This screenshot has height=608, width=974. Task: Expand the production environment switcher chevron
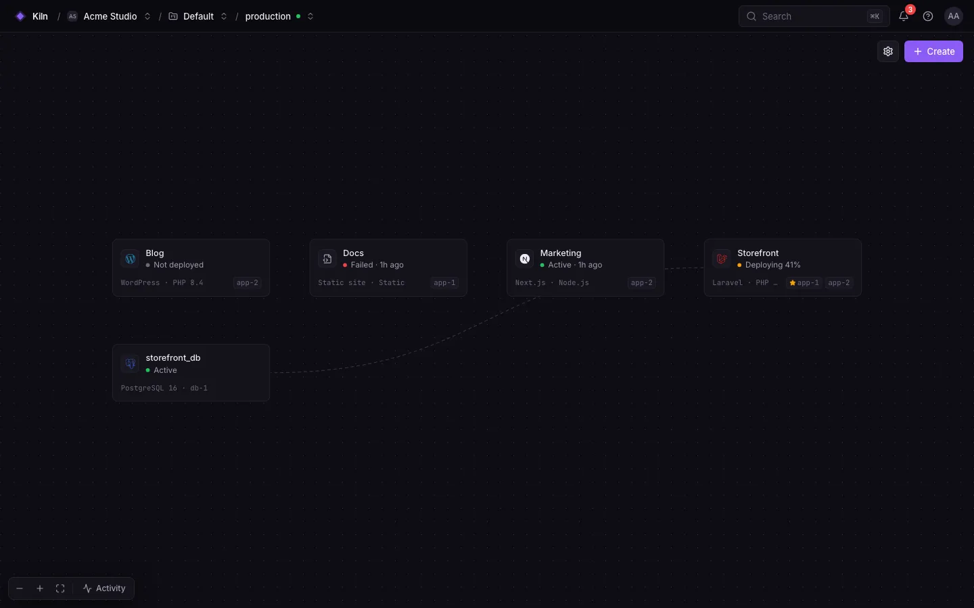pos(310,16)
